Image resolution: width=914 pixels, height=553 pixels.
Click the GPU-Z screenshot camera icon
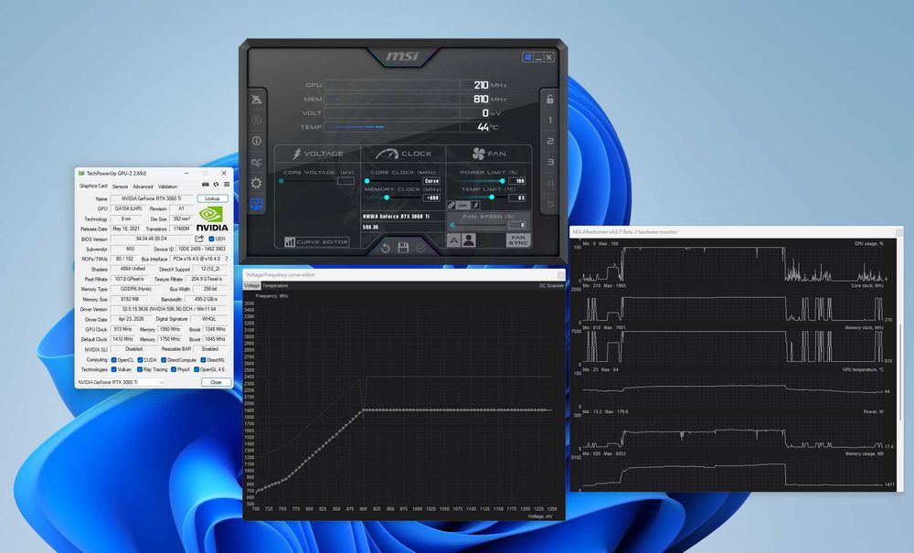point(205,185)
